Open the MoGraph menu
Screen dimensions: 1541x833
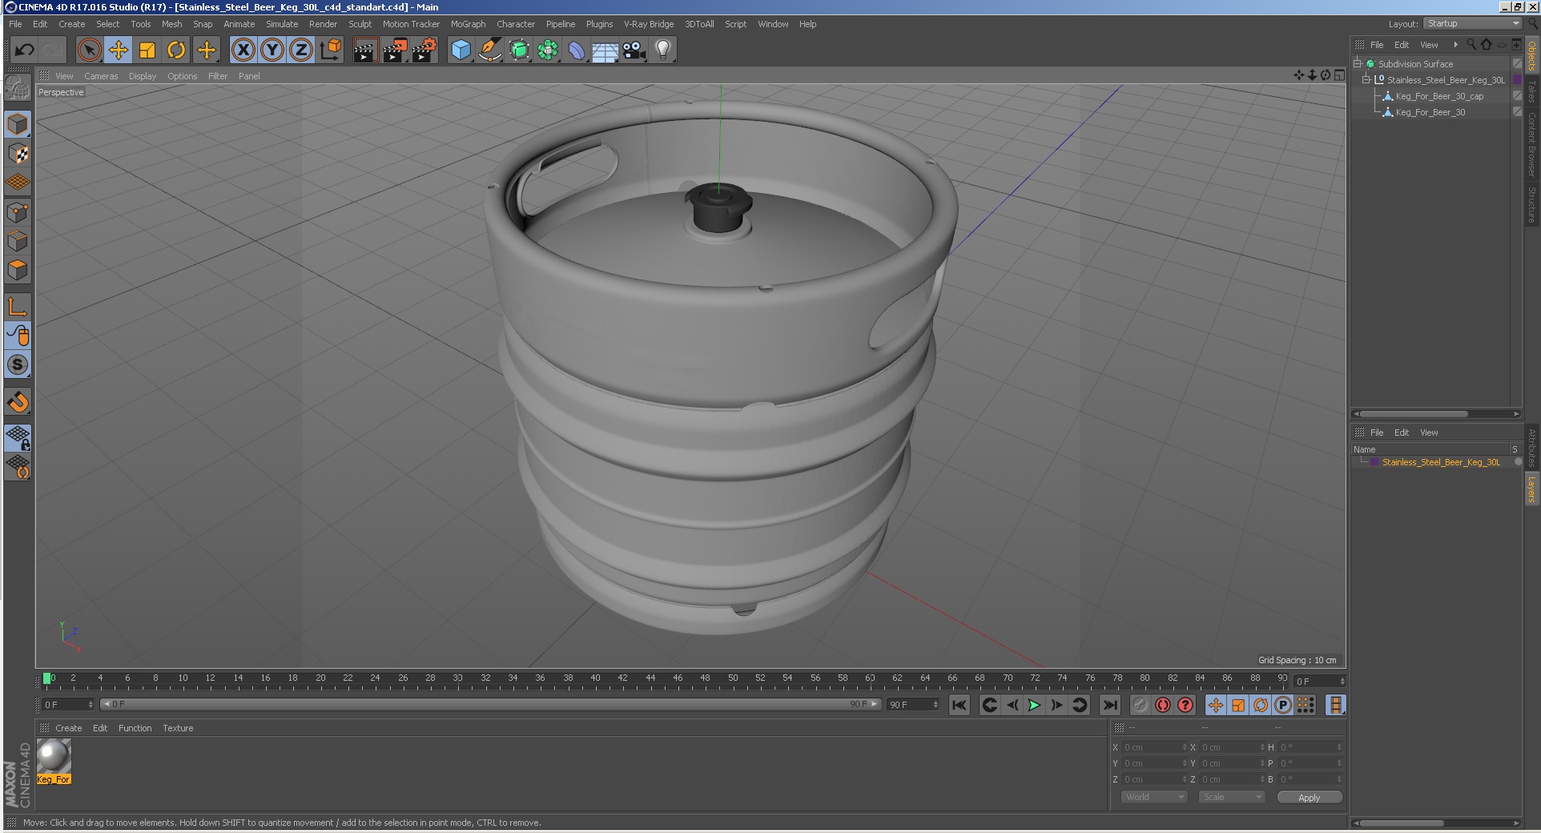[x=468, y=24]
